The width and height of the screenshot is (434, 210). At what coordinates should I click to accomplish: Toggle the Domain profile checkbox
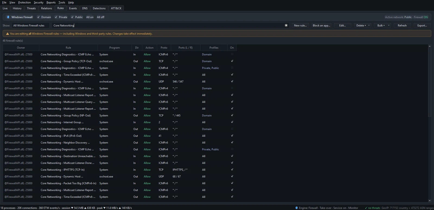pos(39,17)
